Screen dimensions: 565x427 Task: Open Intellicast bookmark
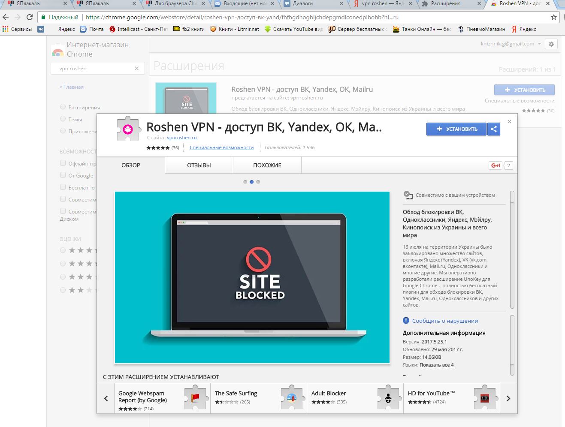[138, 29]
